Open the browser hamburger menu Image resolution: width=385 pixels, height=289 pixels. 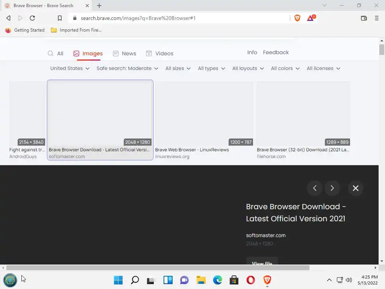(x=377, y=18)
